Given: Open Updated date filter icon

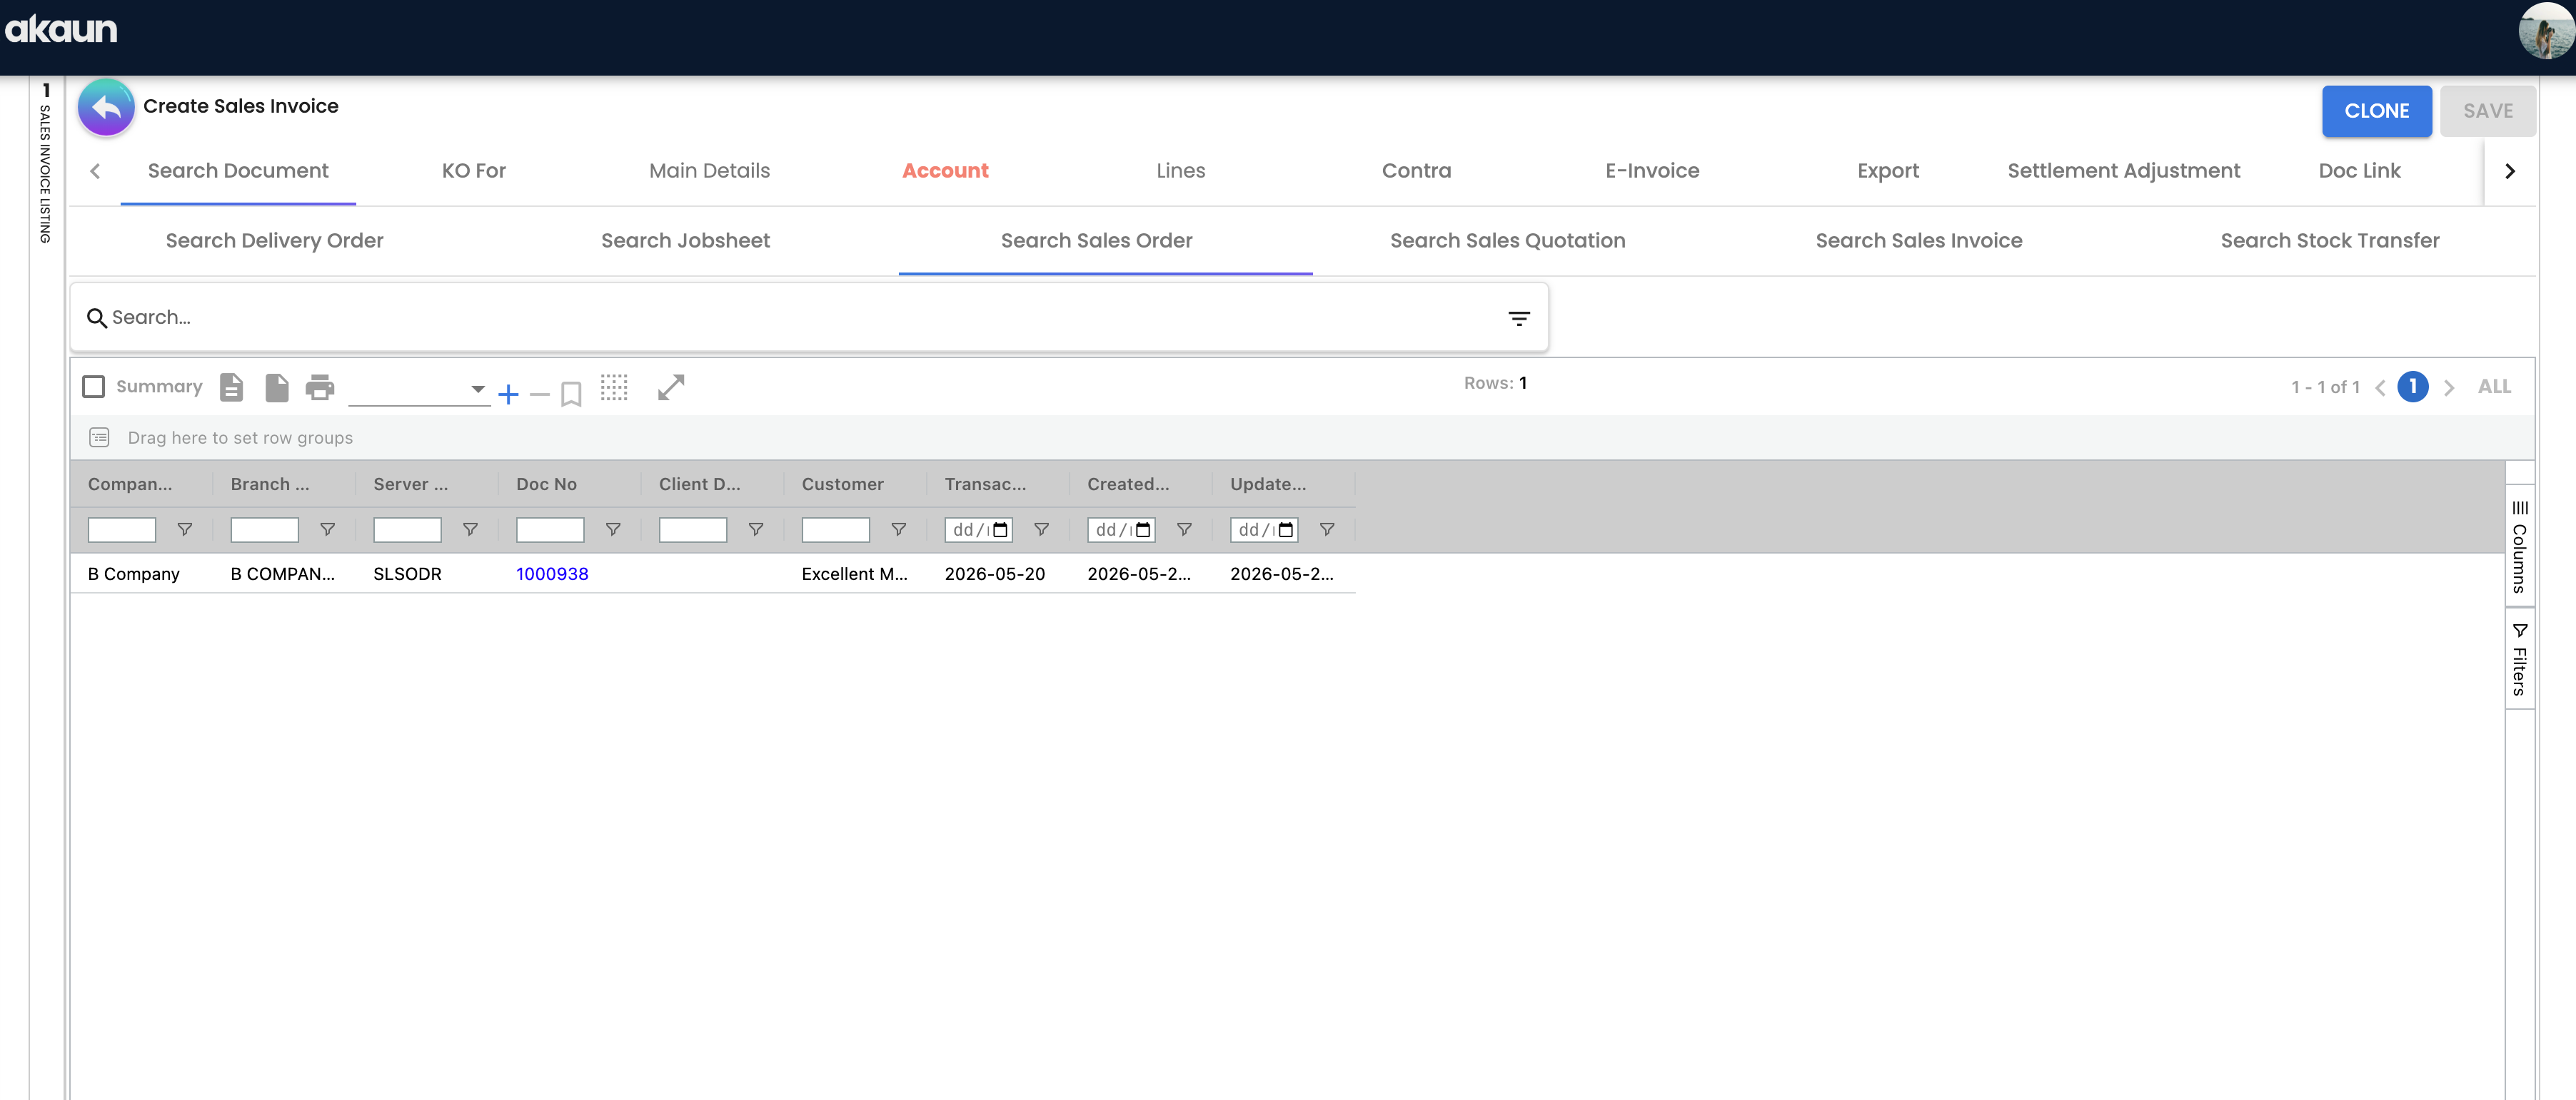Looking at the screenshot, I should point(1327,529).
